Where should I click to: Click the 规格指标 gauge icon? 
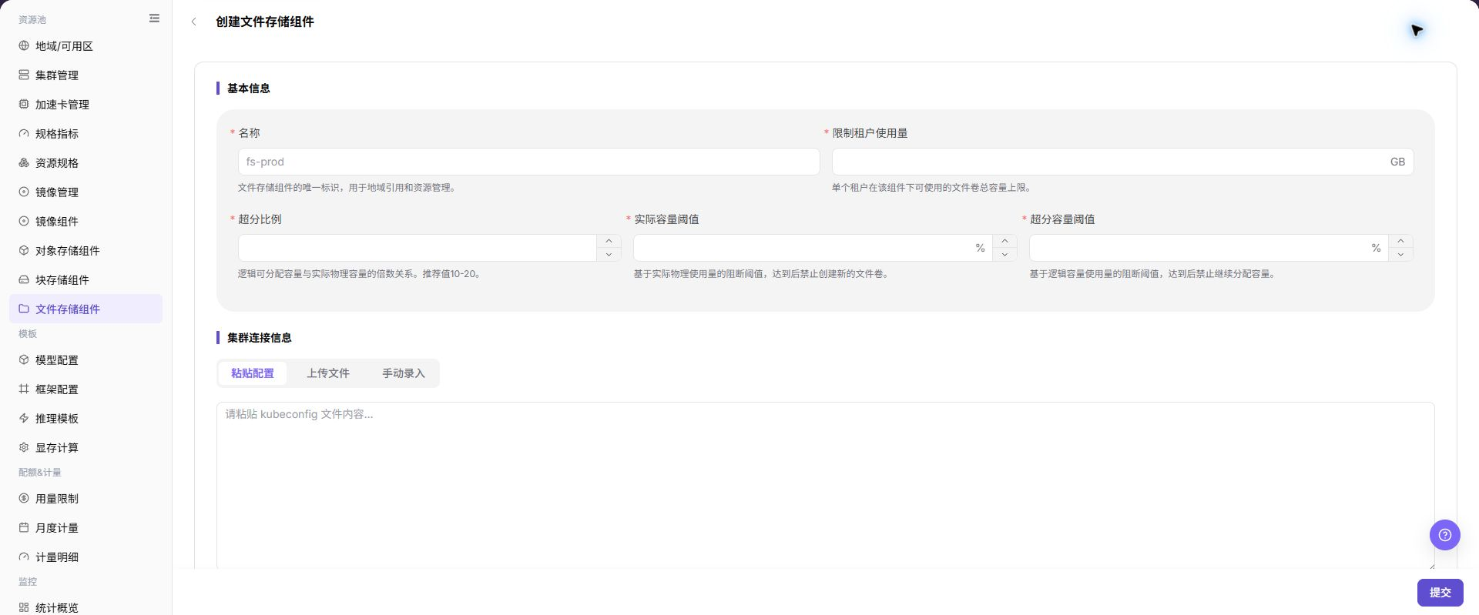(24, 134)
